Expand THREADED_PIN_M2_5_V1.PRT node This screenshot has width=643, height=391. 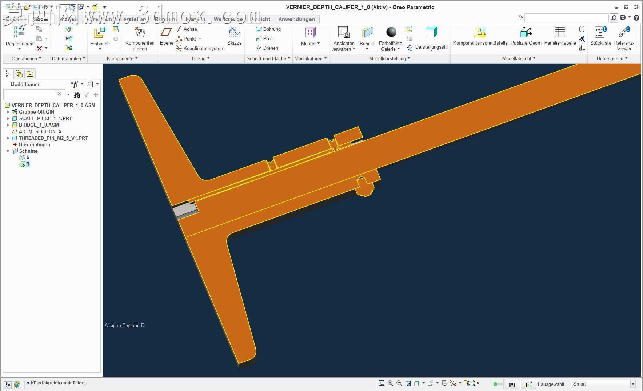point(8,138)
